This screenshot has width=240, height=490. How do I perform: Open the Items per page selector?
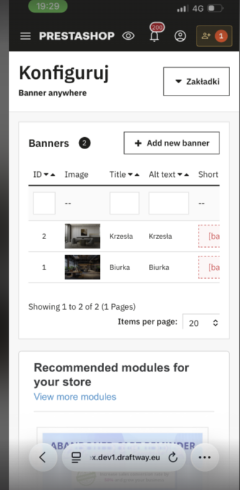point(202,323)
